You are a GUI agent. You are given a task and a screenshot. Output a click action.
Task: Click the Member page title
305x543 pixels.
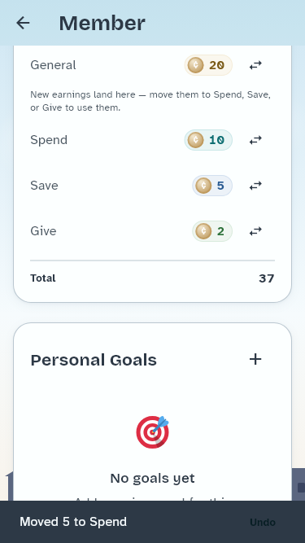coord(102,24)
